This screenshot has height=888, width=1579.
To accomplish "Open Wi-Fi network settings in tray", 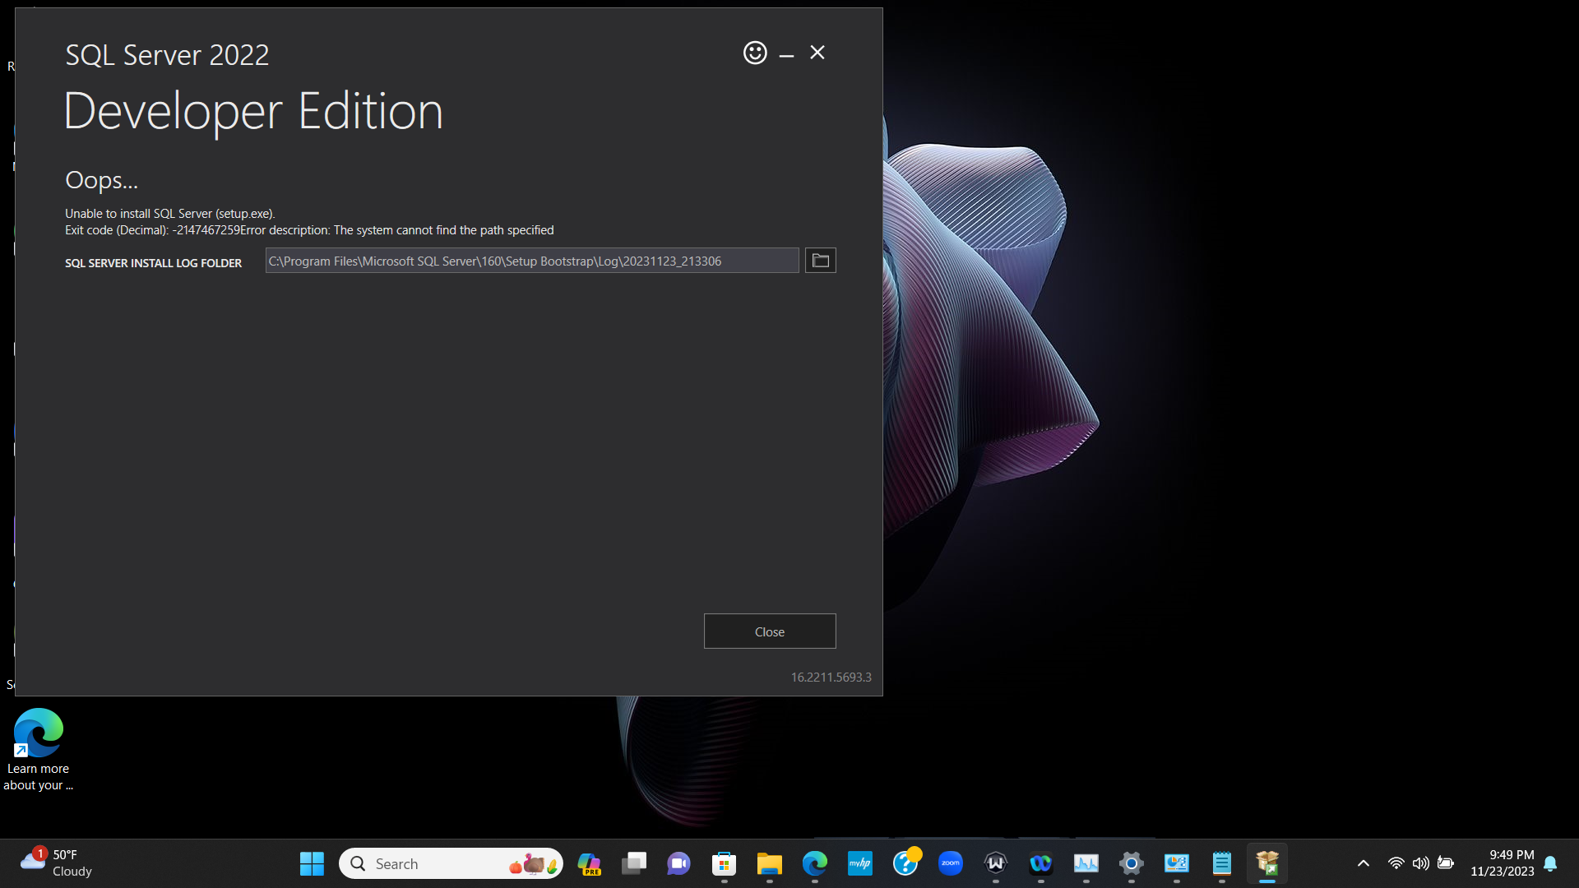I will pyautogui.click(x=1396, y=863).
